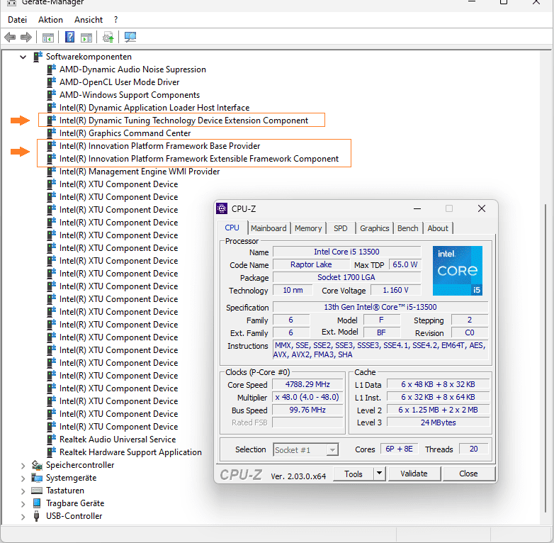Click the icon beside Realtek Hardware Support Application
554x543 pixels.
pyautogui.click(x=52, y=452)
